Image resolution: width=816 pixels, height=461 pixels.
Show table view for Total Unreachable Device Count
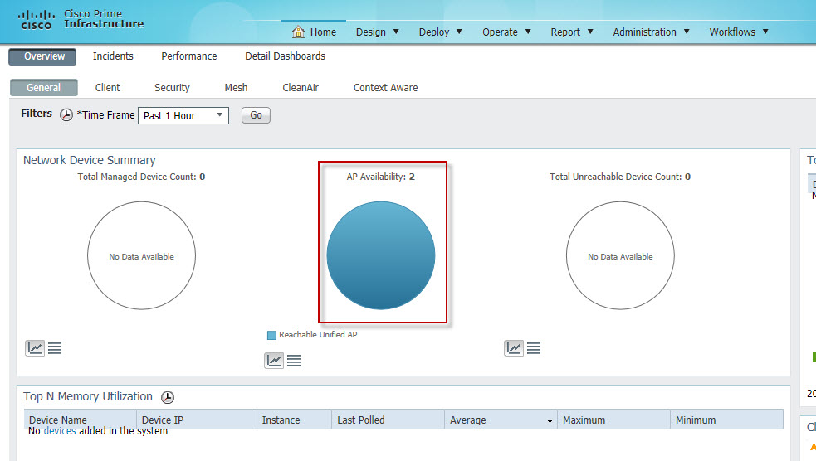534,347
